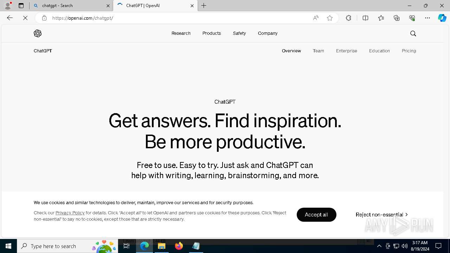Open notification center icon
The width and height of the screenshot is (450, 253).
coord(438,246)
